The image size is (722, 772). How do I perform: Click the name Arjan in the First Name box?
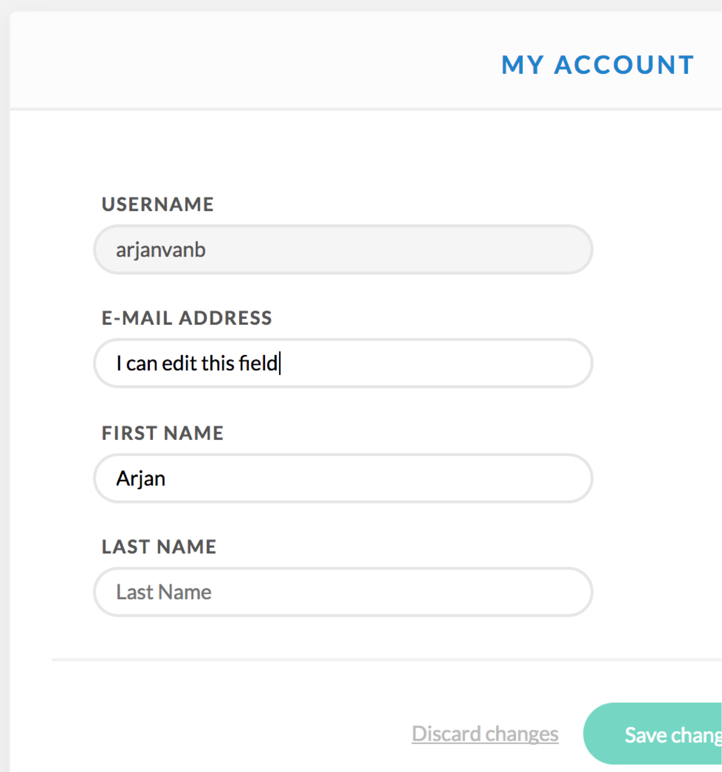coord(141,479)
